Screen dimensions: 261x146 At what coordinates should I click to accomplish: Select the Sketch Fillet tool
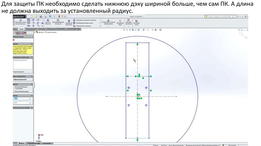[x=38, y=26]
